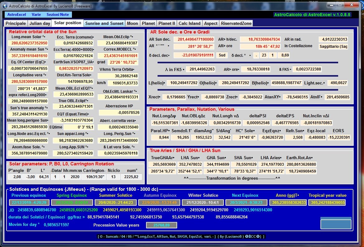
Task: Go to the Julian day tab
Action: tap(40, 23)
